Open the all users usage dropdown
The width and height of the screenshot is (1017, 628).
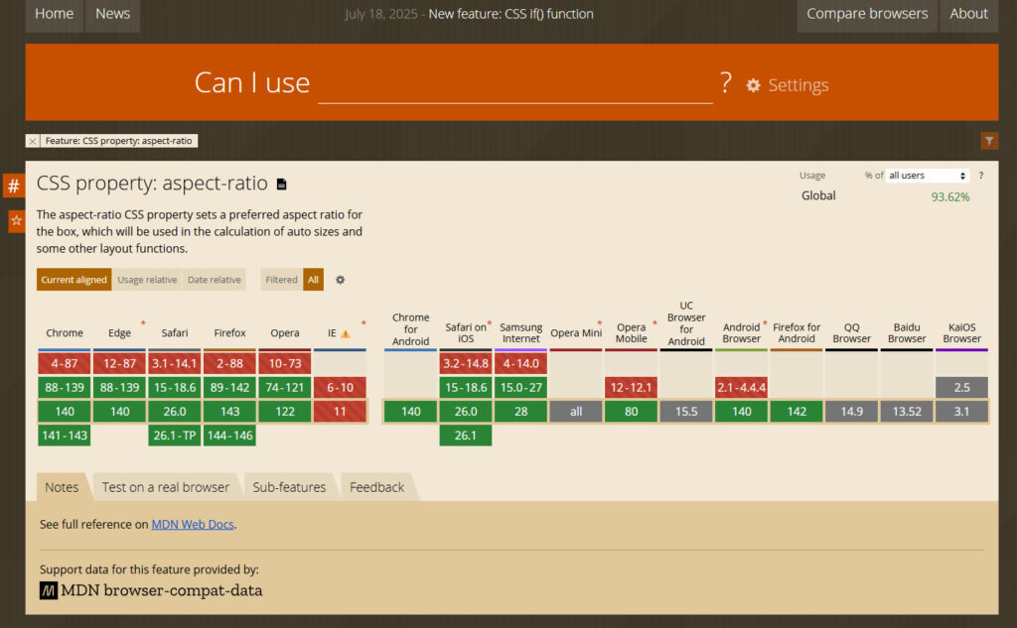927,176
